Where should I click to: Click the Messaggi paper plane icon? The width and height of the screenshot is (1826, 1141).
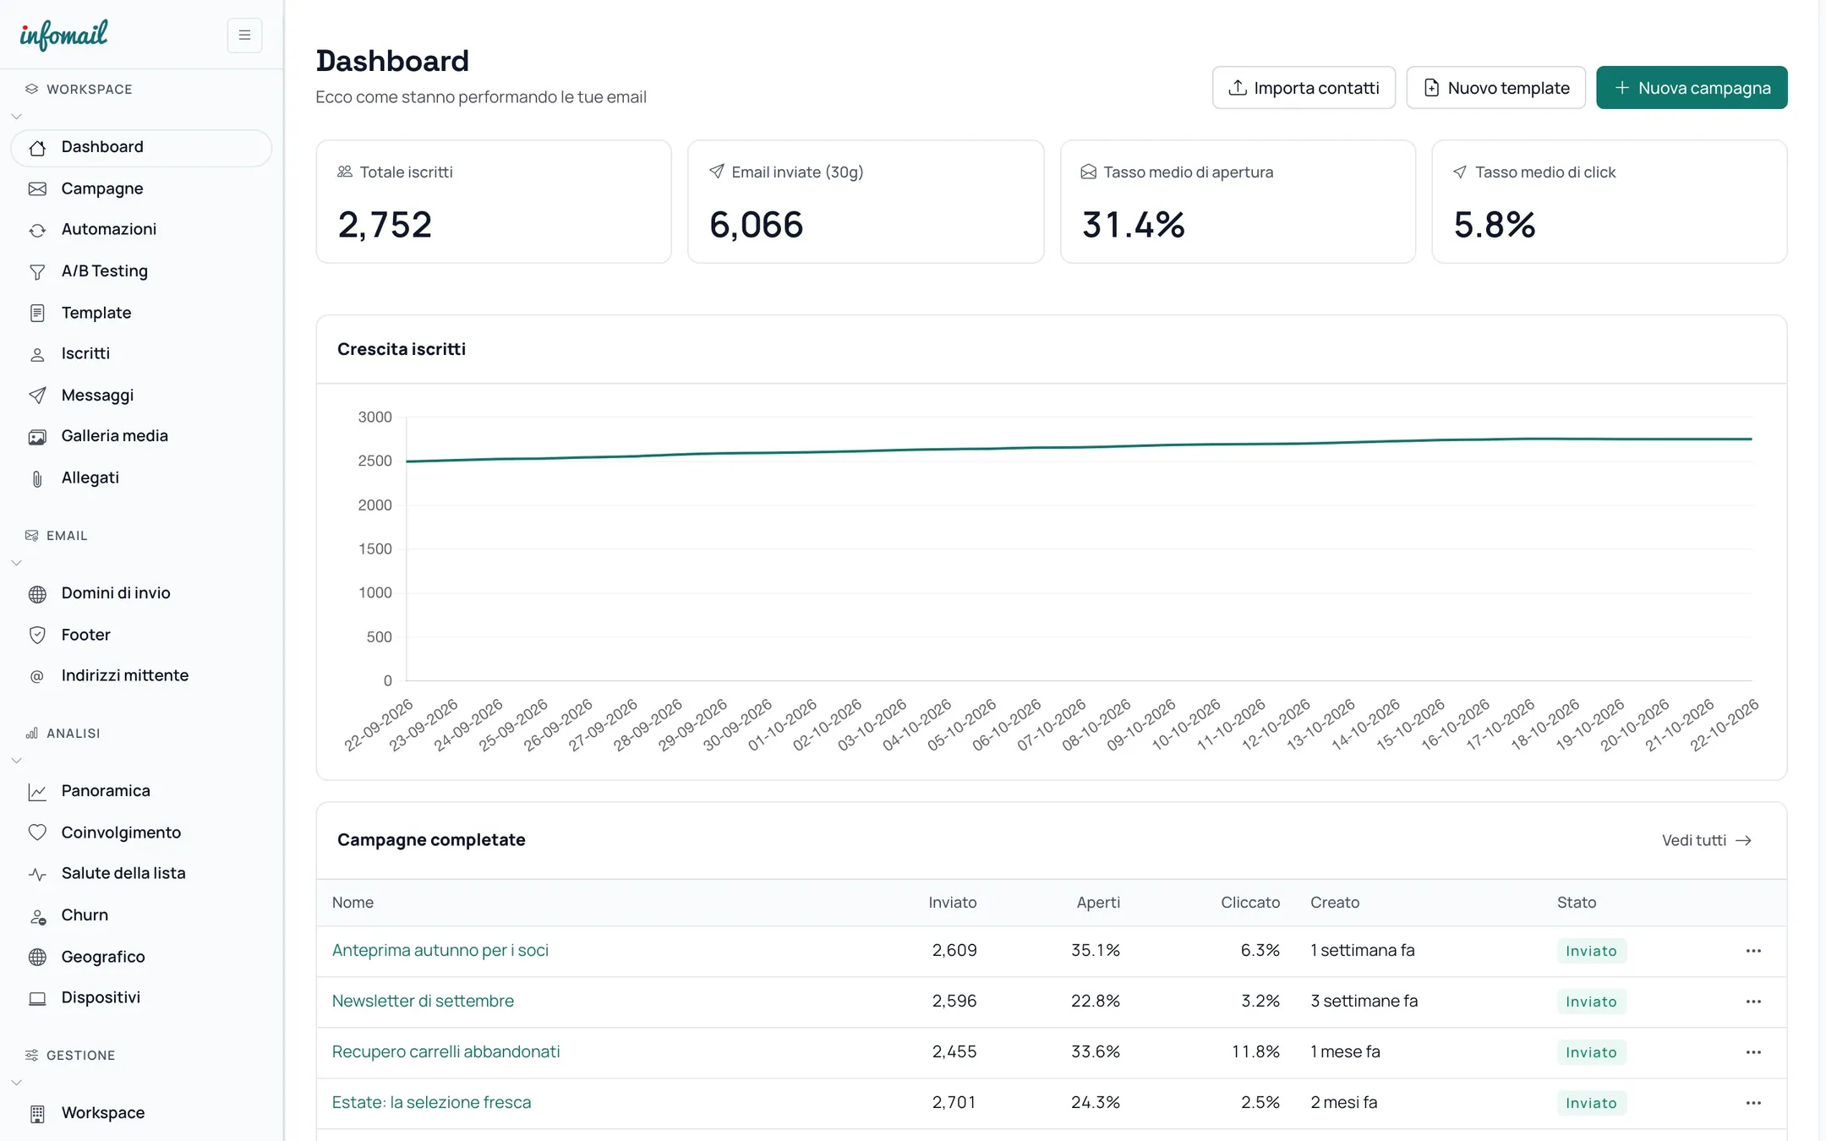pos(37,396)
